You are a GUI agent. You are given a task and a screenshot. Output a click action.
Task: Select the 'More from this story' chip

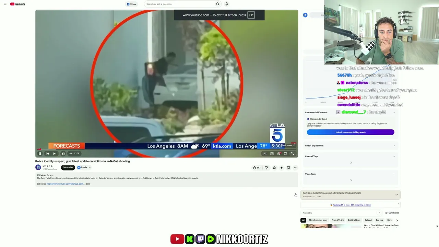point(318,220)
